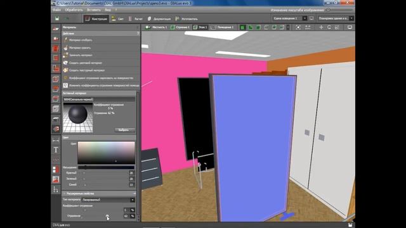Click the monitor display icon in view toolbar
Image resolution: width=406 pixels, height=228 pixels.
(350, 27)
